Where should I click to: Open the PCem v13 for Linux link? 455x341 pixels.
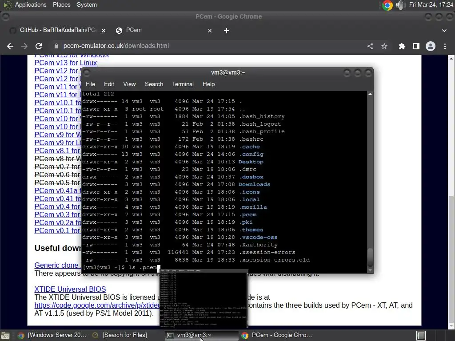click(66, 63)
